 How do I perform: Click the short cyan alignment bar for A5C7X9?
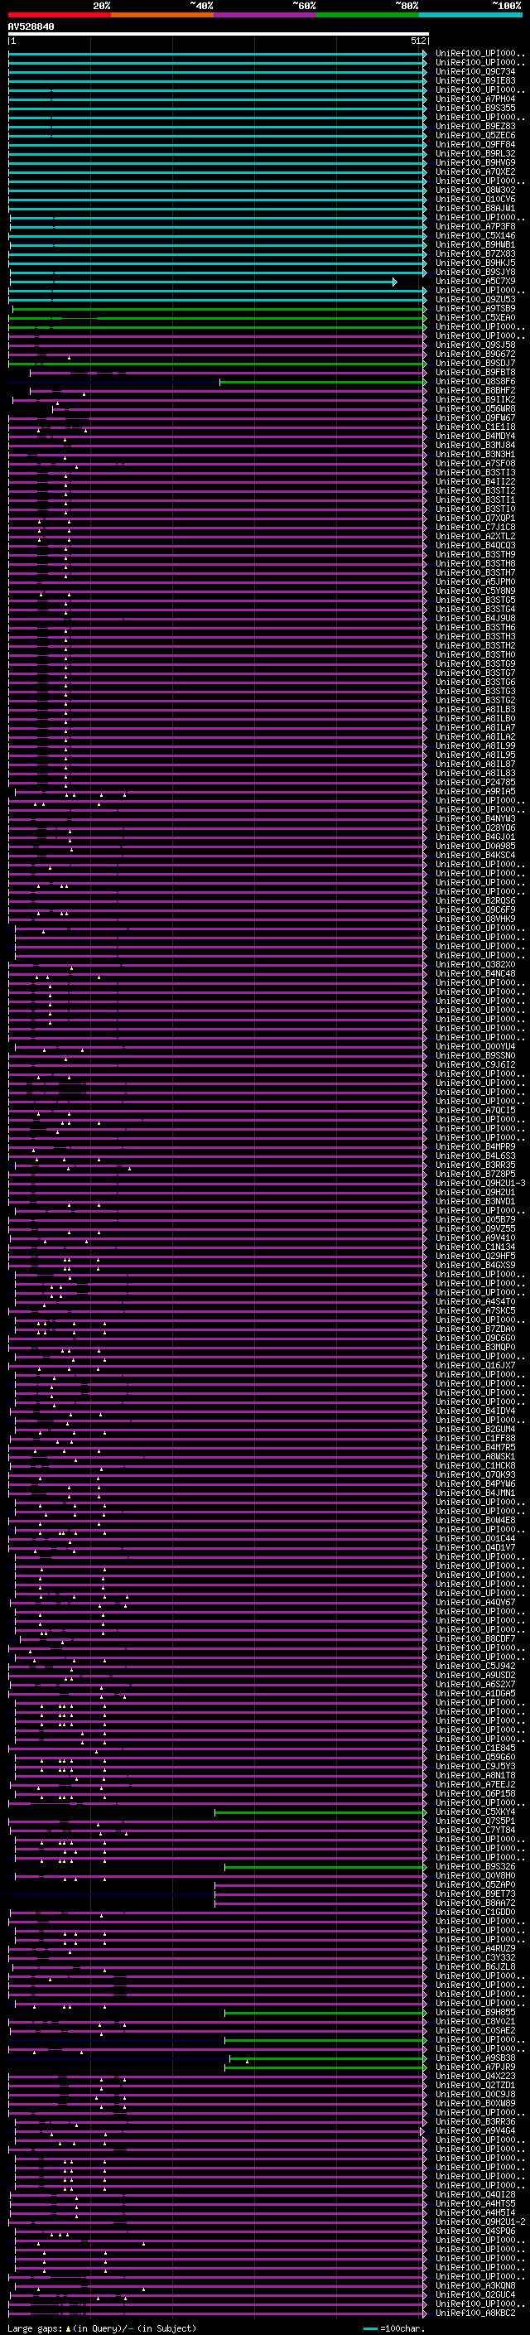[203, 282]
